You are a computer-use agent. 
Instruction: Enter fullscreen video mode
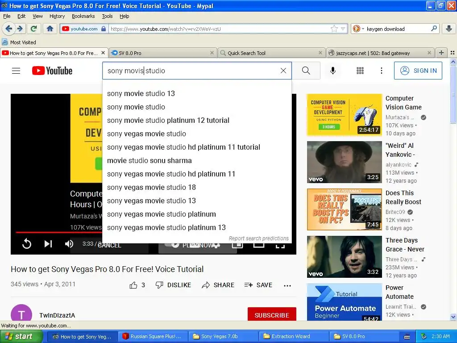tap(280, 245)
